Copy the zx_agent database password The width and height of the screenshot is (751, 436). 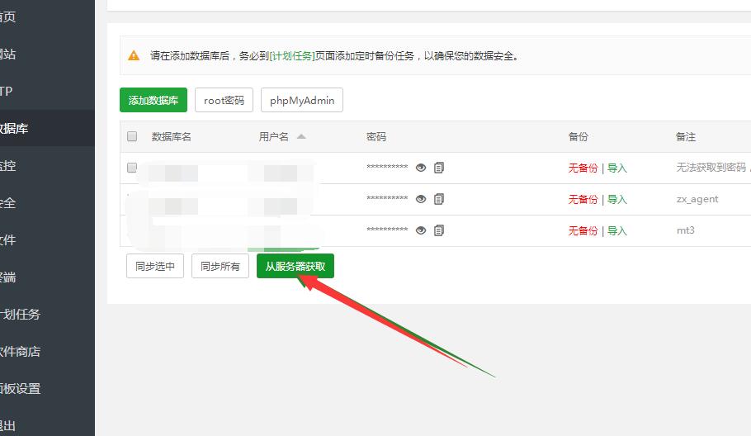[439, 199]
